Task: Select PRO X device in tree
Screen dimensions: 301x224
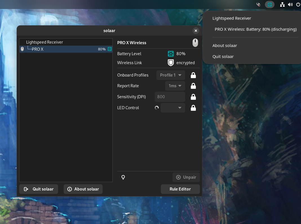Action: (66, 49)
